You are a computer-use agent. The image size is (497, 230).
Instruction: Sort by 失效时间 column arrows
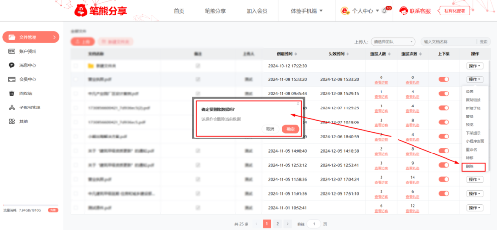[348, 54]
